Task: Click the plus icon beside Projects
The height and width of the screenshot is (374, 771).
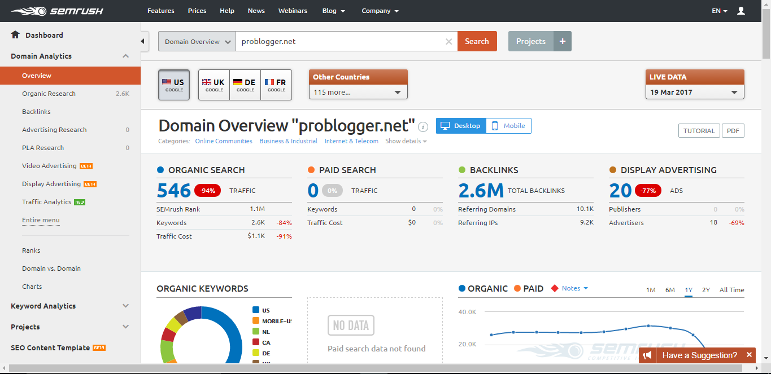Action: click(563, 41)
